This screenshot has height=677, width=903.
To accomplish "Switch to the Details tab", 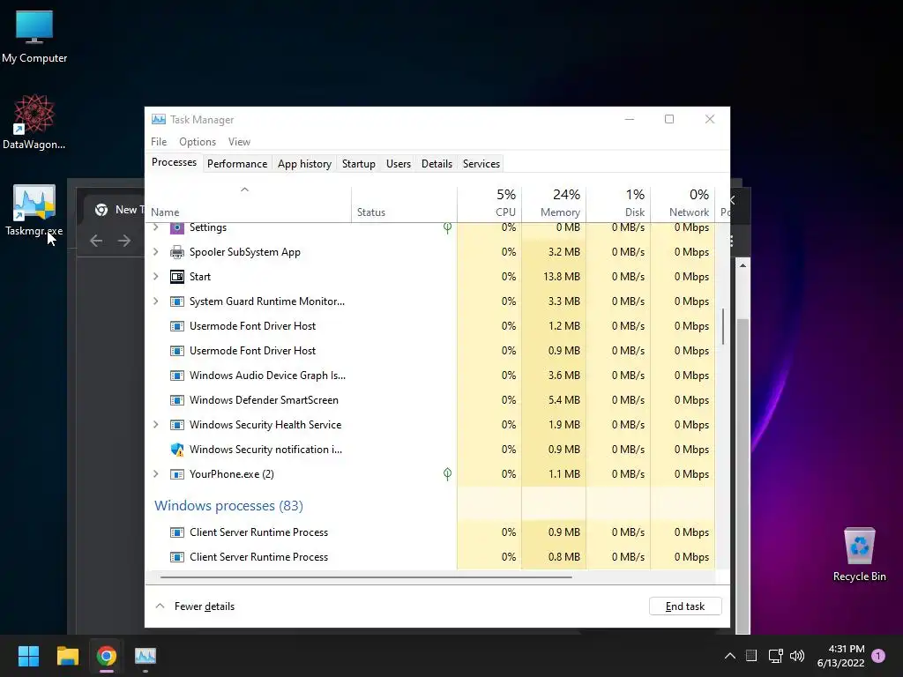I will click(x=437, y=164).
